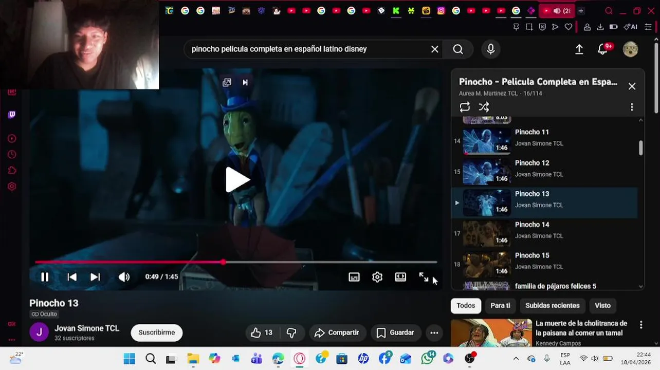Open the browser AI button
This screenshot has width=660, height=370.
(630, 27)
